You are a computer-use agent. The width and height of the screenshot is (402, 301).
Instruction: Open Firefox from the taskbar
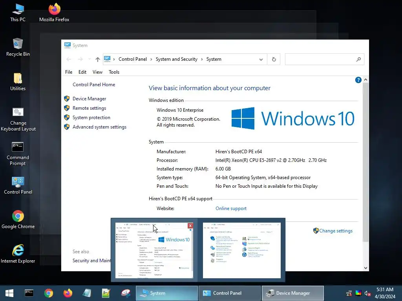click(x=68, y=293)
